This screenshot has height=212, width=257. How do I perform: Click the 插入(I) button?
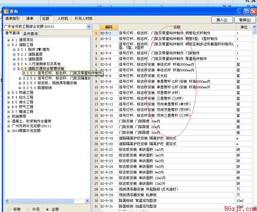tap(222, 20)
